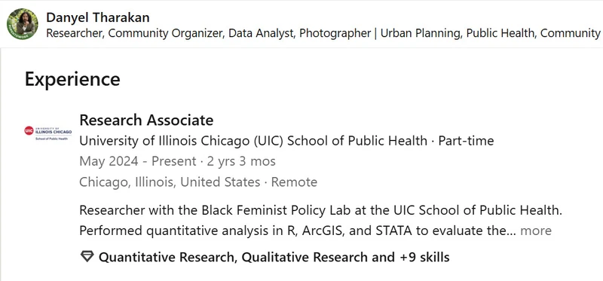
Task: Click the 2 yrs 3 mos duration
Action: coord(241,161)
